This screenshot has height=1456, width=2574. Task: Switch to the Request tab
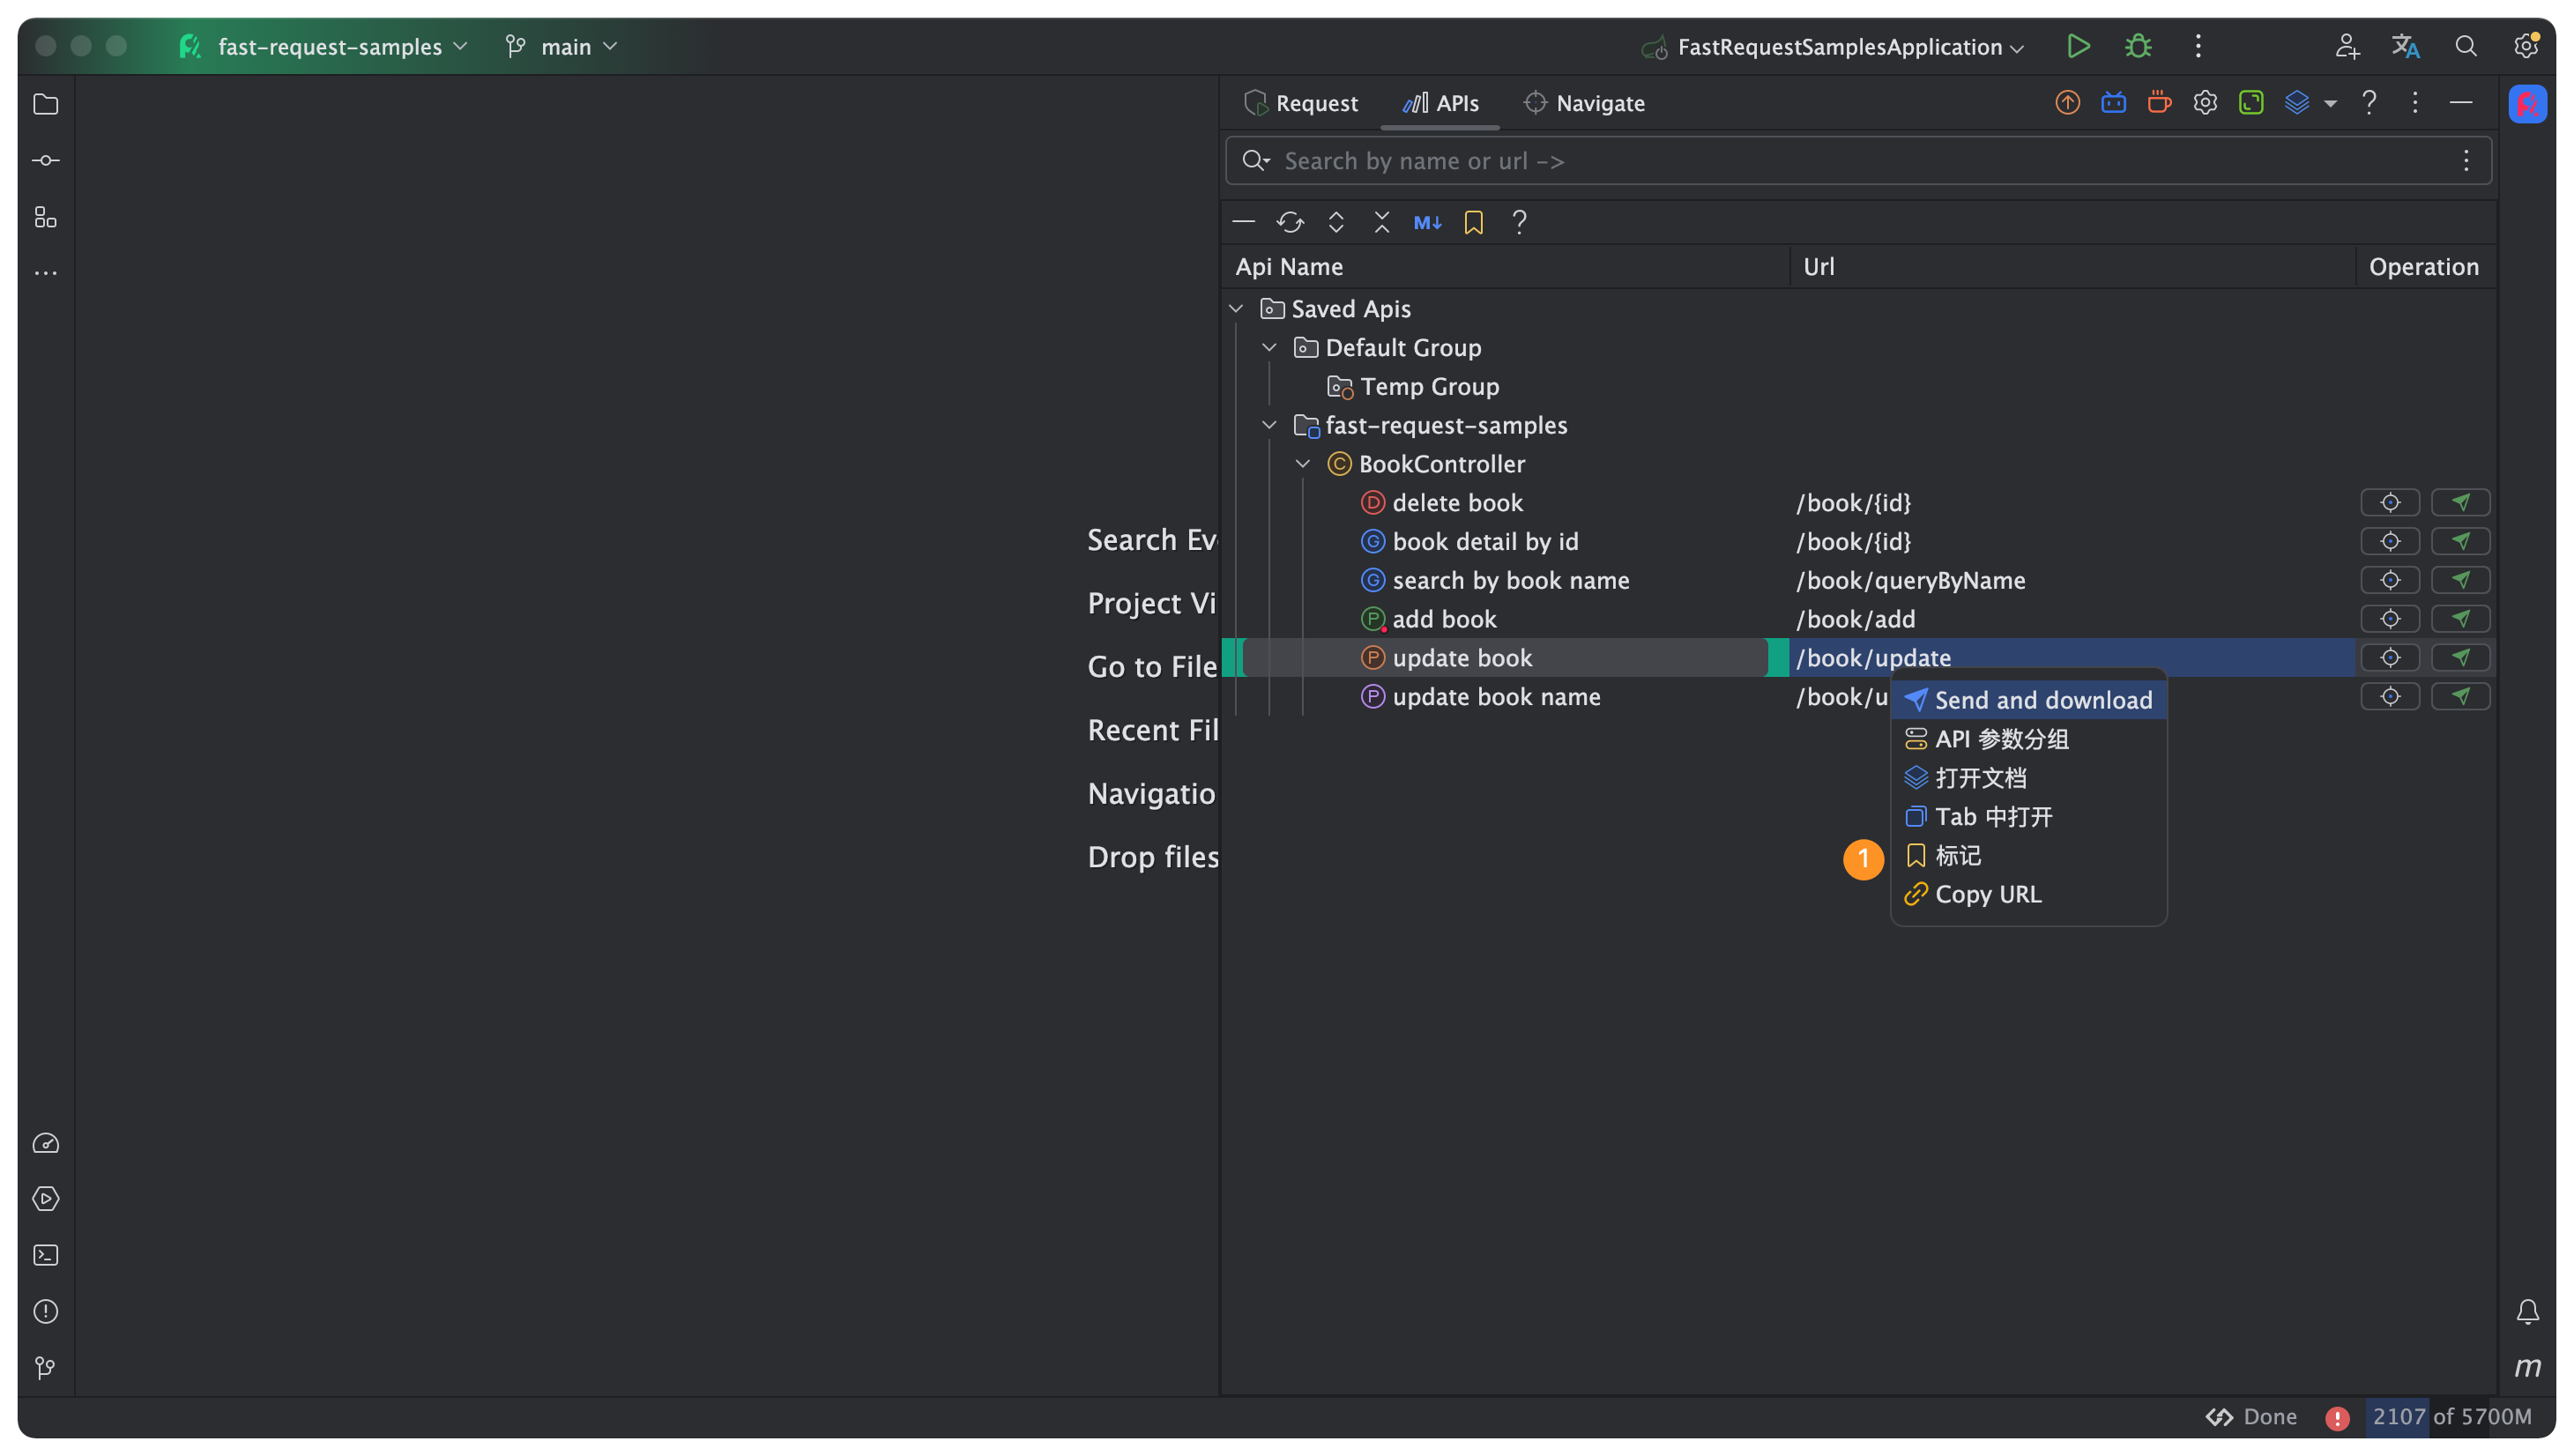pyautogui.click(x=1301, y=103)
